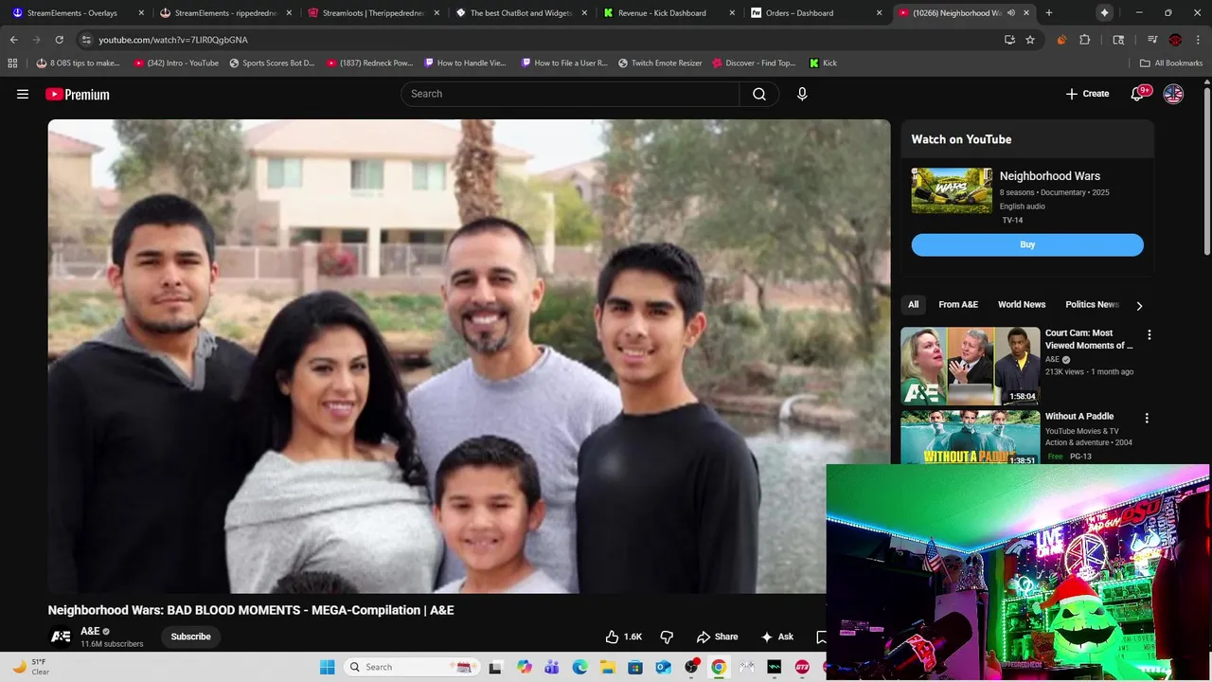Open options for Court Cam video
The width and height of the screenshot is (1212, 682).
[x=1149, y=335]
